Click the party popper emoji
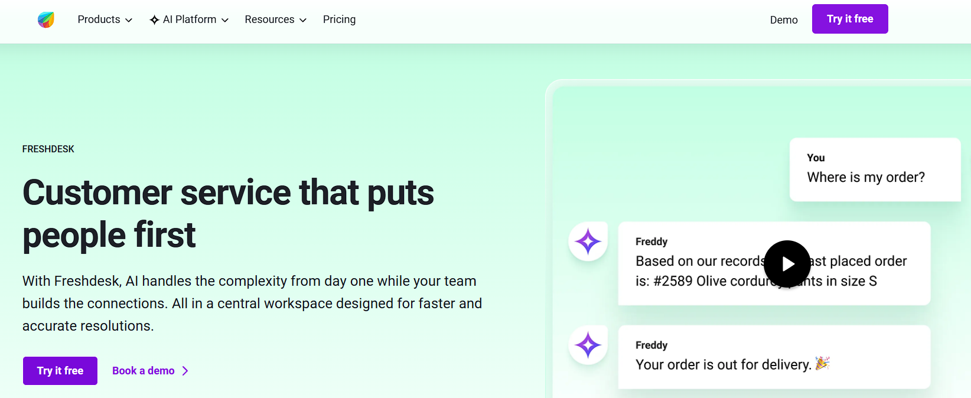Viewport: 971px width, 398px height. pyautogui.click(x=822, y=364)
